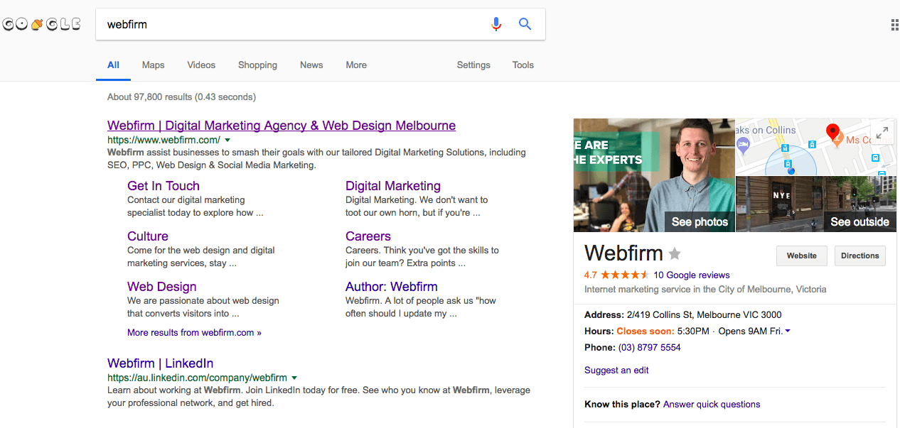This screenshot has height=428, width=900.
Task: Click the au.linkedin.com/company/webfirm URL text
Action: coord(197,378)
